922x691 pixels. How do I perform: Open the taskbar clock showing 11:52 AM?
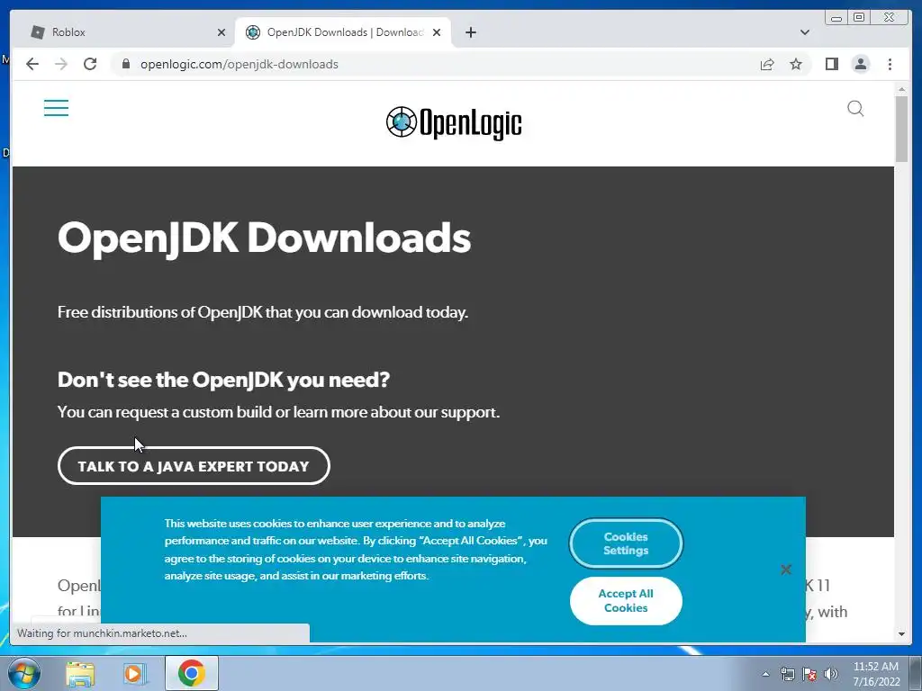(x=876, y=674)
